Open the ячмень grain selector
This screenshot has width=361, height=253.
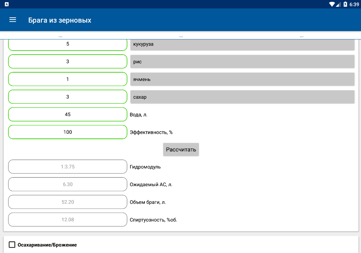pyautogui.click(x=242, y=79)
